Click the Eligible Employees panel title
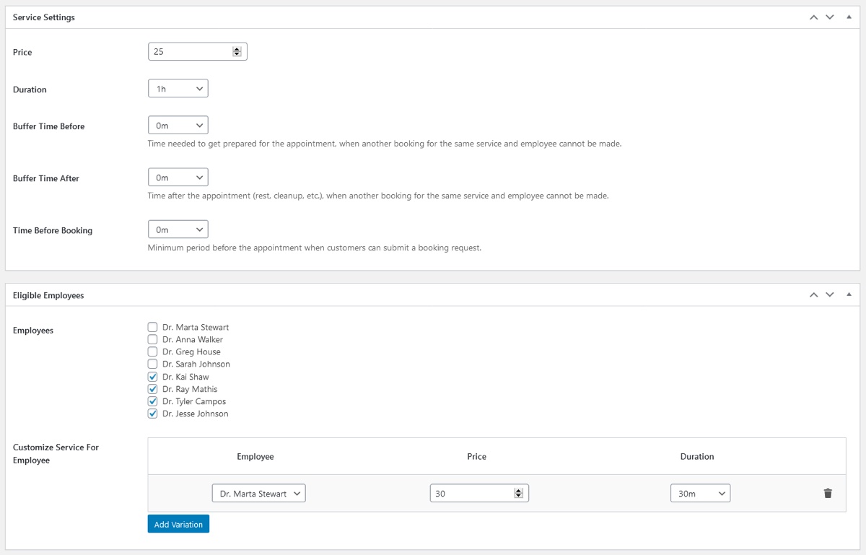This screenshot has height=555, width=866. coord(48,295)
